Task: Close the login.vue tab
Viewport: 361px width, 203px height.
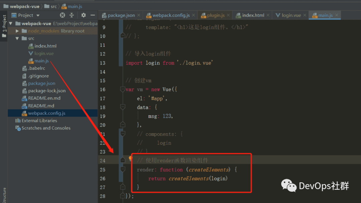Action: click(x=305, y=15)
